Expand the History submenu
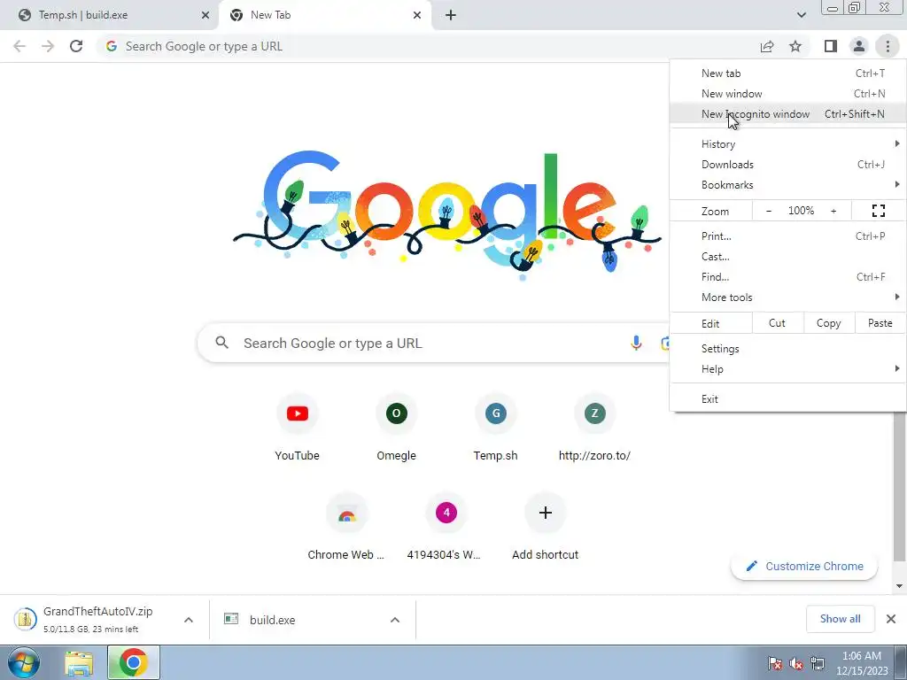 pos(787,144)
